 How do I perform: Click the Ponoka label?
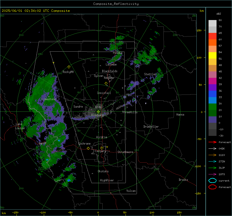pyautogui.click(x=118, y=53)
